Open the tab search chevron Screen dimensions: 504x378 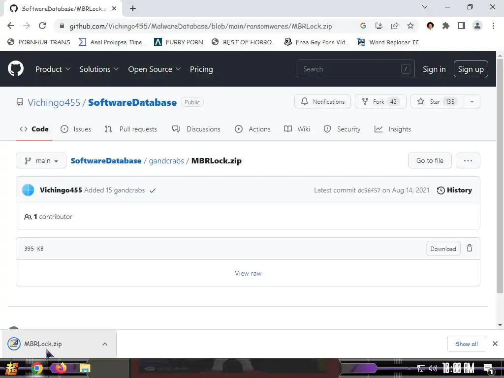[x=425, y=7]
